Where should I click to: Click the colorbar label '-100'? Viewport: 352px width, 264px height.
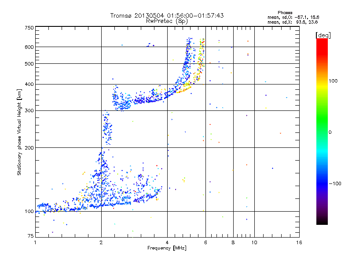(x=335, y=183)
